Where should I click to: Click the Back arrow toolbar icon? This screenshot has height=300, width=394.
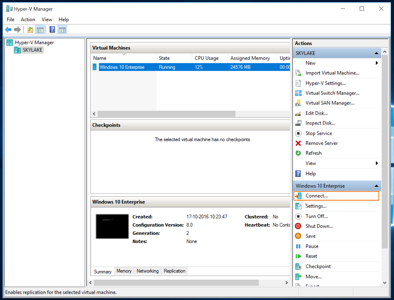[x=8, y=30]
